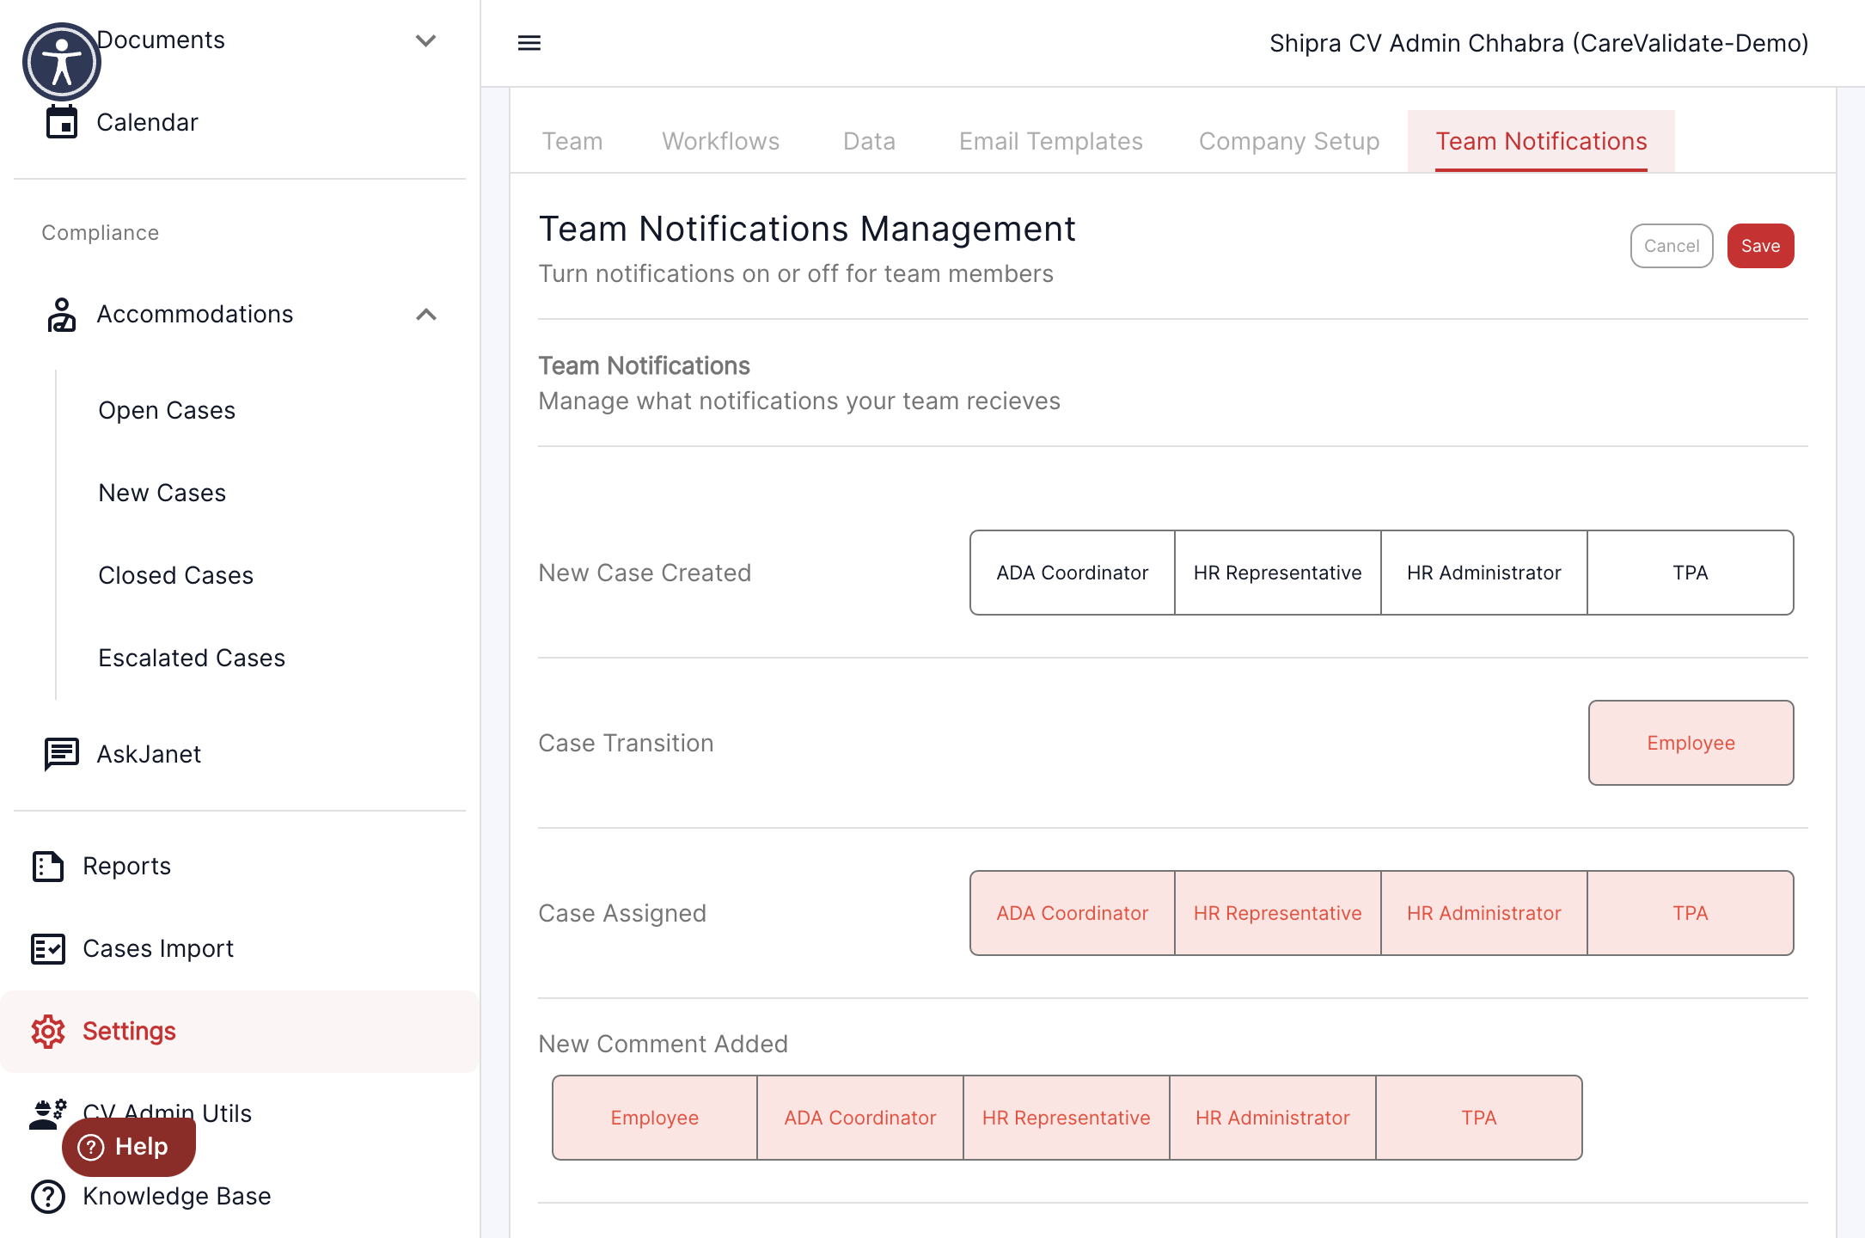Viewport: 1865px width, 1238px height.
Task: Click the Reports document icon
Action: point(48,867)
